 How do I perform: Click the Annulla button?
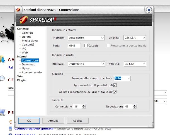pos(53,121)
